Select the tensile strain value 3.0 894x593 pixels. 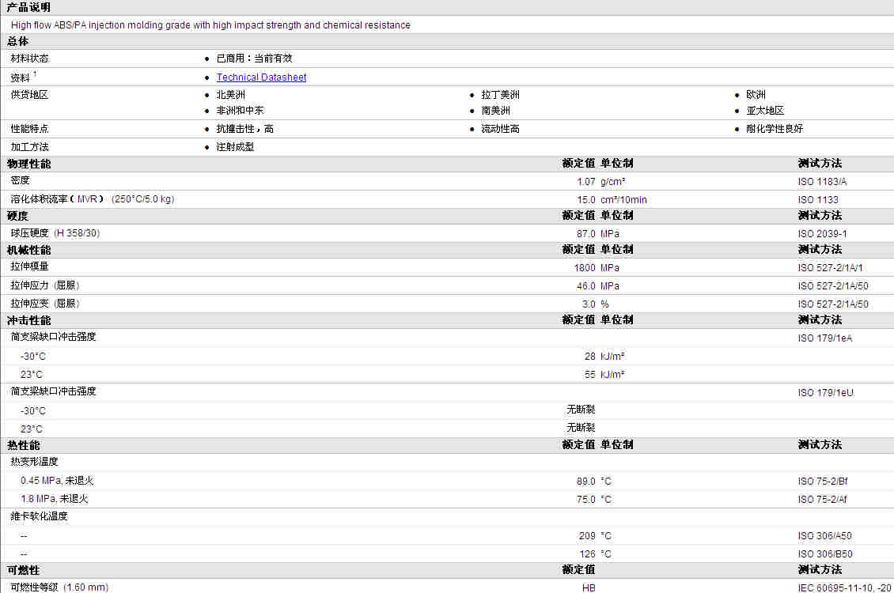tap(589, 304)
